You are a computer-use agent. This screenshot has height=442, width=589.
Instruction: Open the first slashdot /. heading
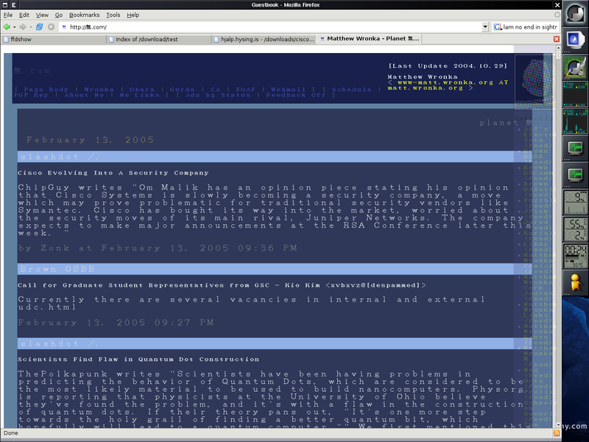[60, 157]
